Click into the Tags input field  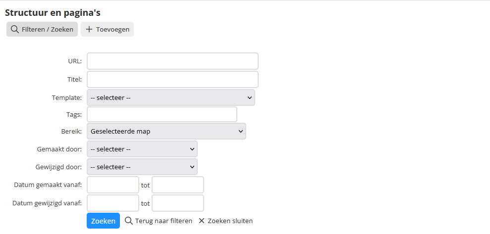[x=162, y=114]
